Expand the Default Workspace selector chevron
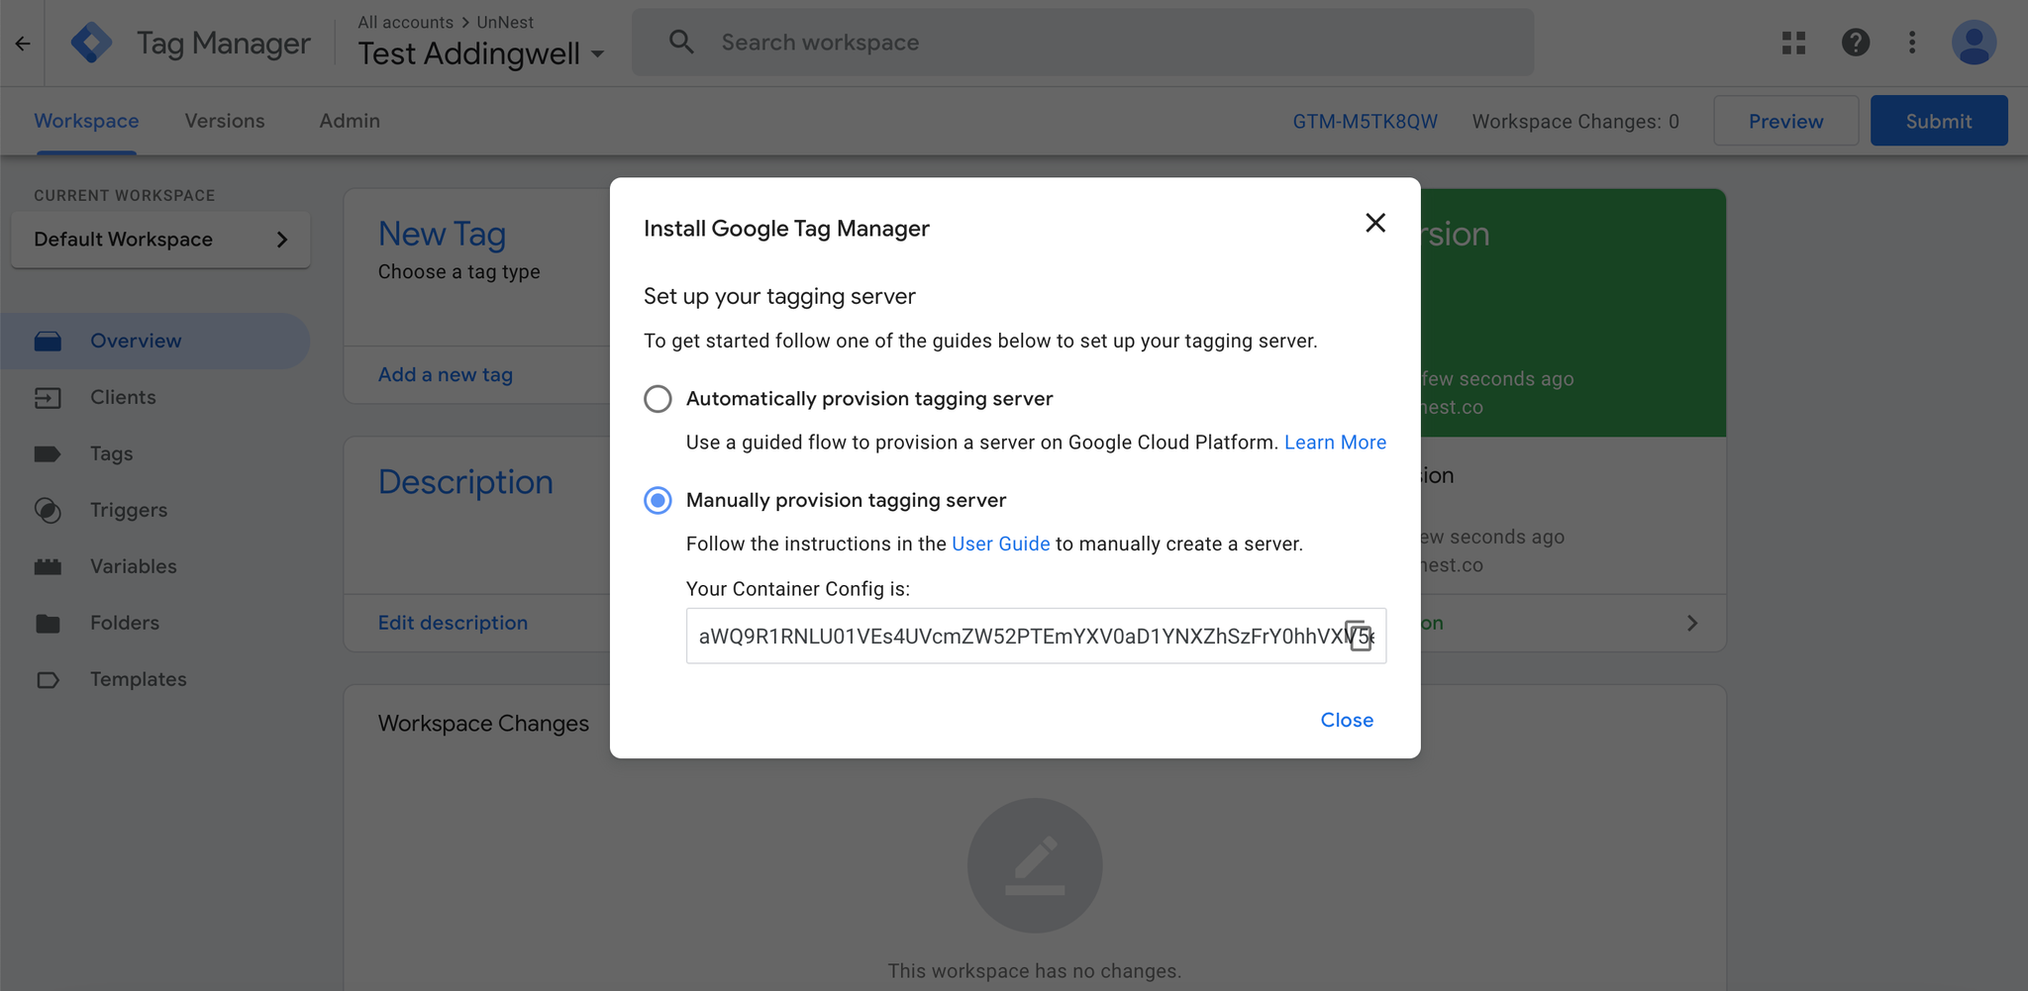2028x991 pixels. (282, 240)
